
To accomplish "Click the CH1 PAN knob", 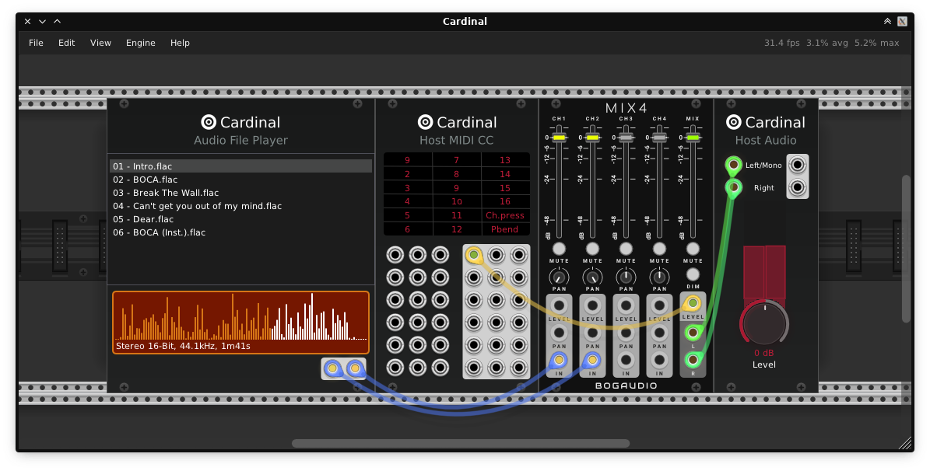I will point(559,277).
